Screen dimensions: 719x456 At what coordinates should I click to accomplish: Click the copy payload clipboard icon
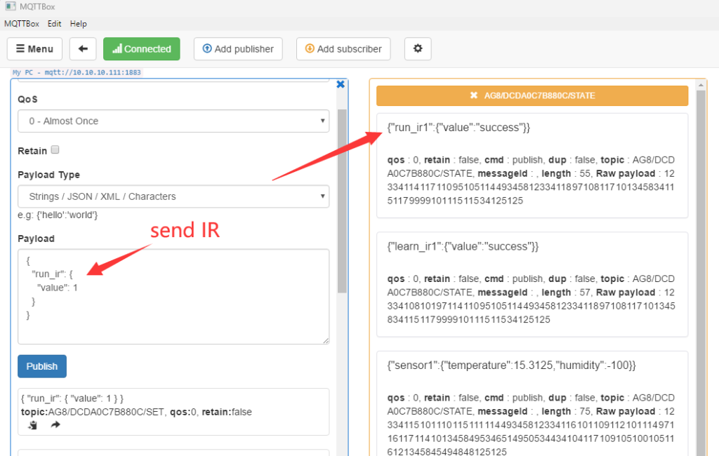point(32,425)
